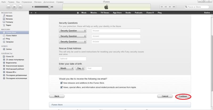Open the Справка menu
Image resolution: width=213 pixels, height=110 pixels.
coord(59,2)
